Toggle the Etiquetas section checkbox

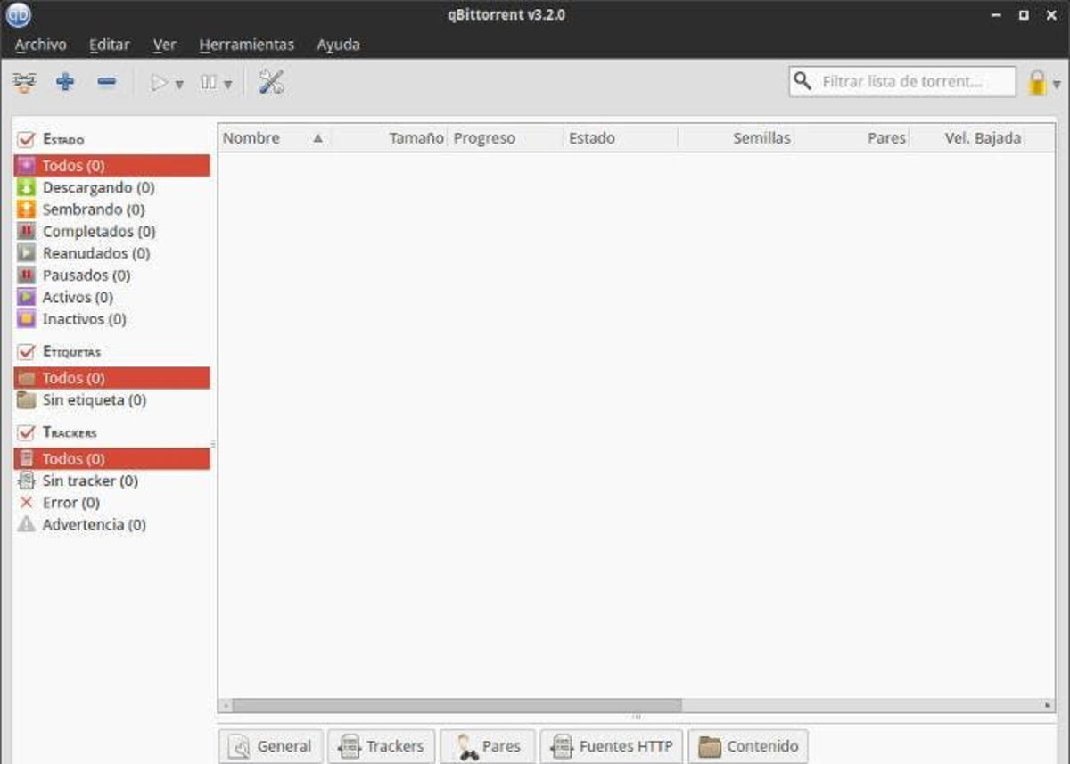26,352
